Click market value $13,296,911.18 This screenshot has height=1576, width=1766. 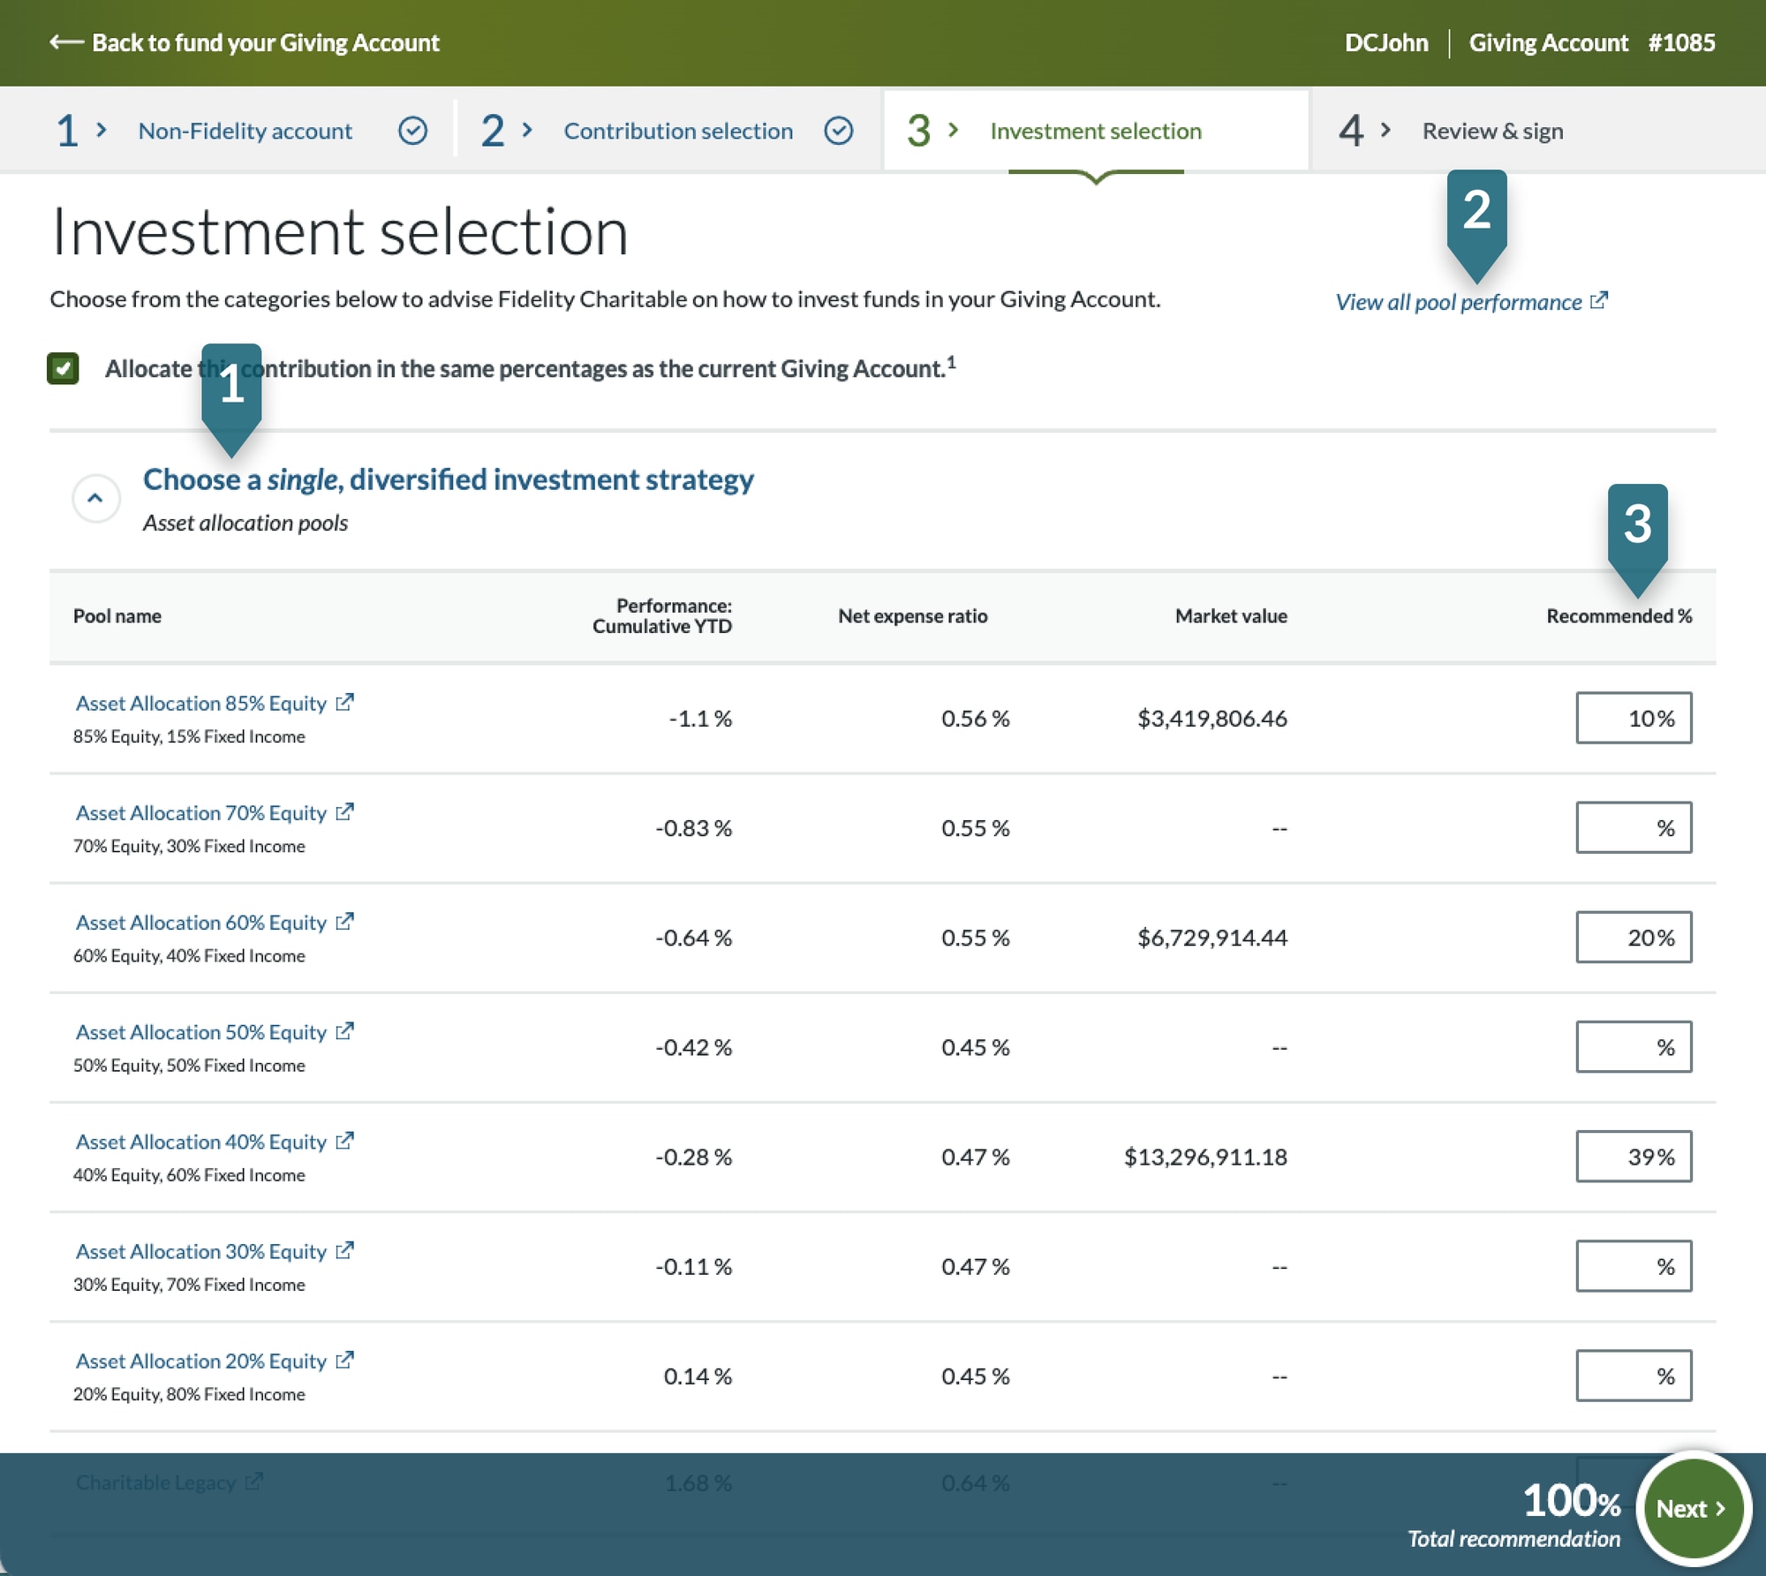point(1205,1156)
